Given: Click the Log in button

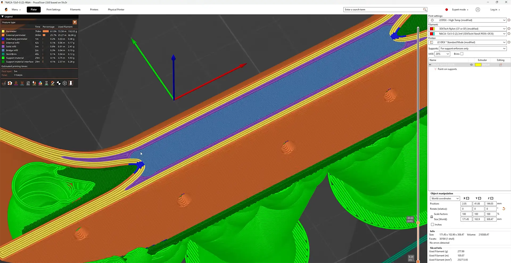Looking at the screenshot, I should click(495, 10).
